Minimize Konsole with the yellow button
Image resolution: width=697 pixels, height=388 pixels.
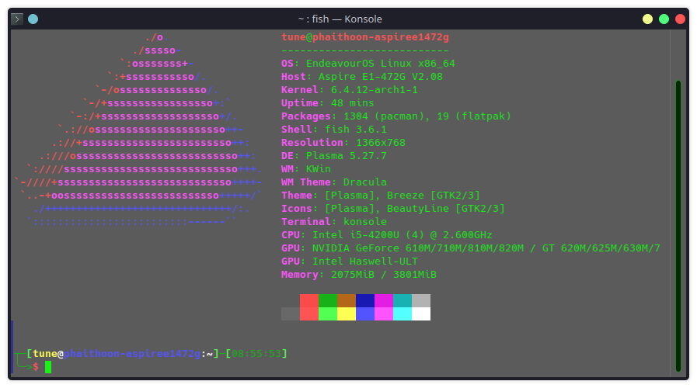pyautogui.click(x=648, y=19)
